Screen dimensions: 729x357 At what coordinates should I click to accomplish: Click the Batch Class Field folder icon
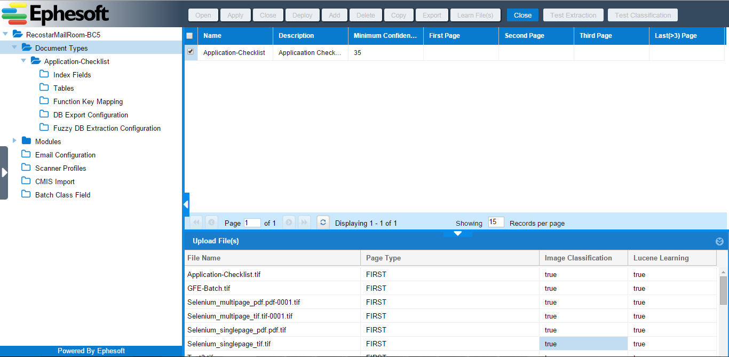[x=26, y=194]
